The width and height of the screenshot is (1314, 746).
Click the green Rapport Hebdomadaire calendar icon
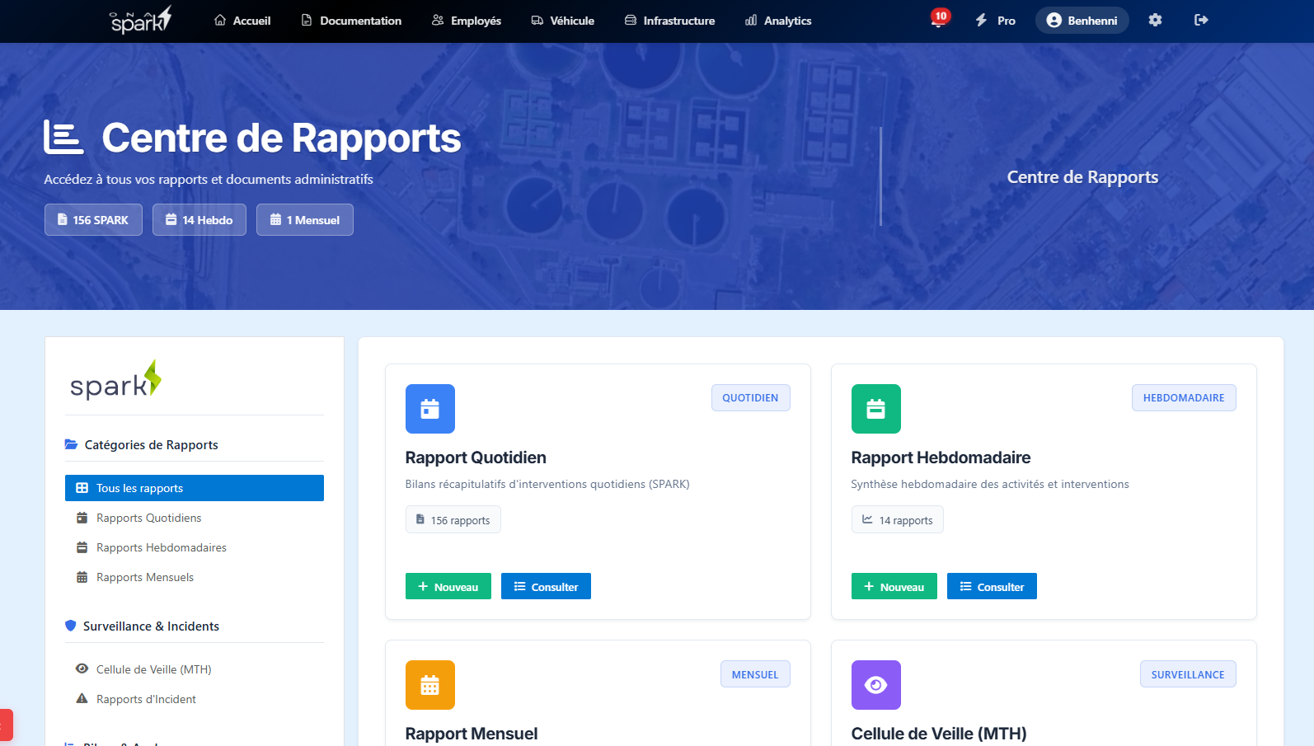pos(875,409)
